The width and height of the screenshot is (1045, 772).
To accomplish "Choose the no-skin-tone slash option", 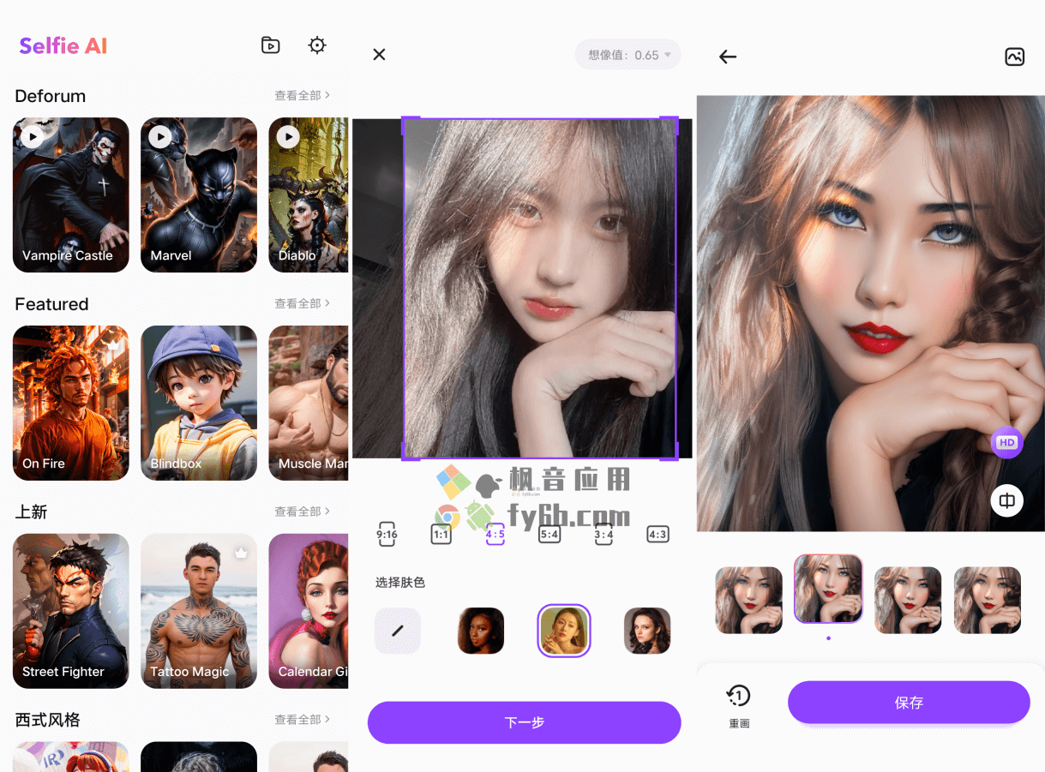I will coord(398,631).
